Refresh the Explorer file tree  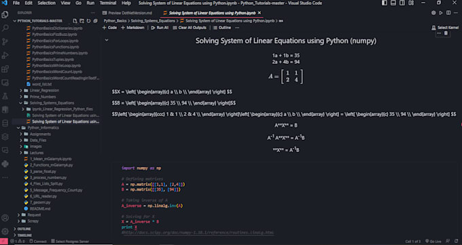[x=88, y=21]
